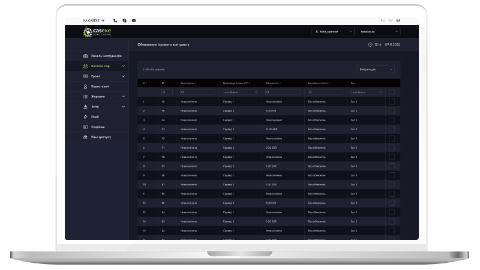Click the ID filter search field

167,92
